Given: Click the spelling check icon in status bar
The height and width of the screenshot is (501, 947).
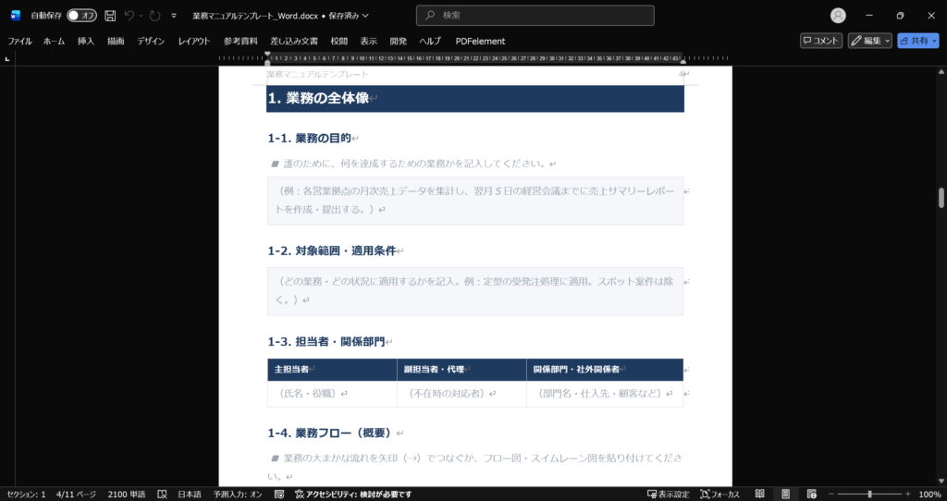Looking at the screenshot, I should click(x=162, y=495).
